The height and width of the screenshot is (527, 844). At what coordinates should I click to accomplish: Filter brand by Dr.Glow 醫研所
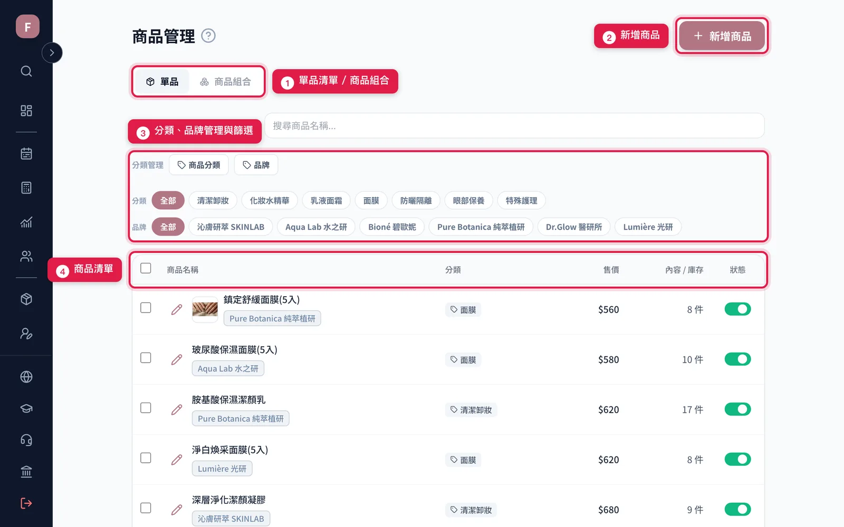tap(574, 227)
